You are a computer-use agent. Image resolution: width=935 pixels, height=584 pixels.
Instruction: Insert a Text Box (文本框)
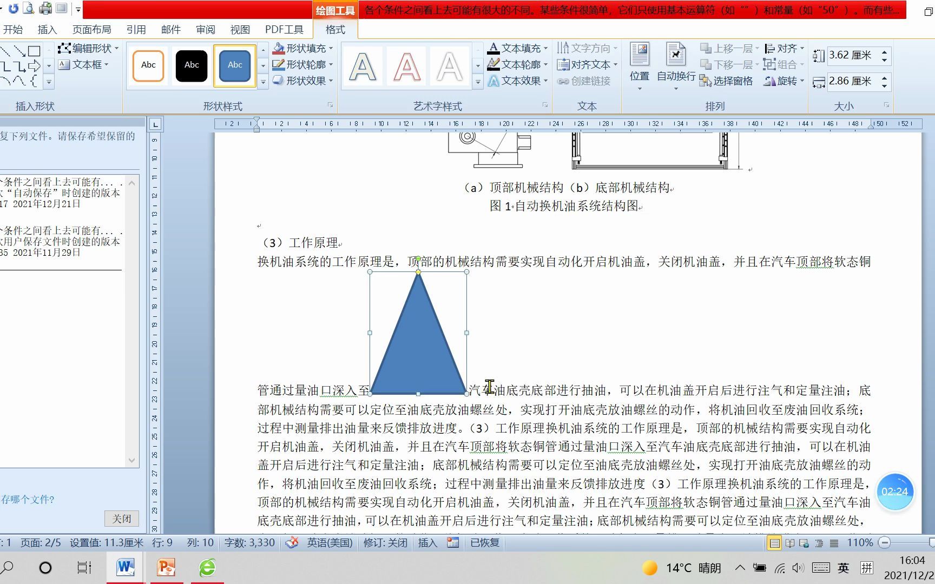pyautogui.click(x=84, y=64)
